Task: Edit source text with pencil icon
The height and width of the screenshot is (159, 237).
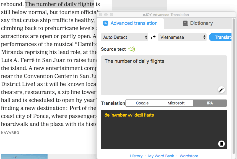Action: (222, 90)
